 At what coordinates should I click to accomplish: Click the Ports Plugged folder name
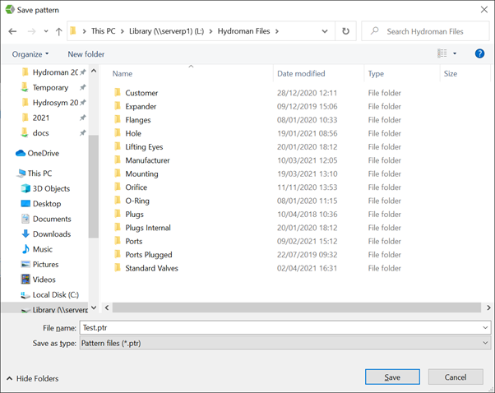coord(149,255)
